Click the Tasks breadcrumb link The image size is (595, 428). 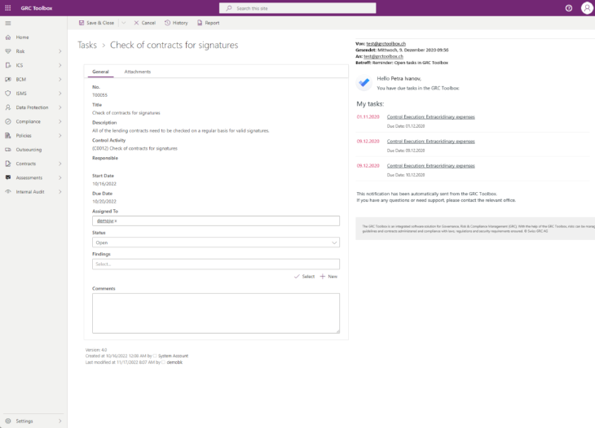point(87,45)
